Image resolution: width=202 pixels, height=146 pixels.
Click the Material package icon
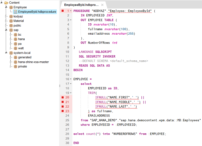[11, 21]
